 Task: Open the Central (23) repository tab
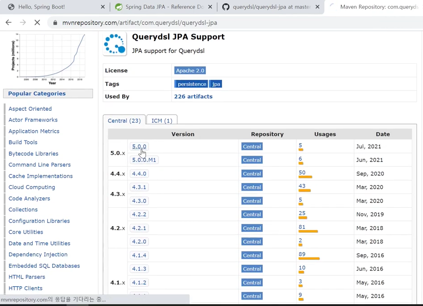coord(124,121)
